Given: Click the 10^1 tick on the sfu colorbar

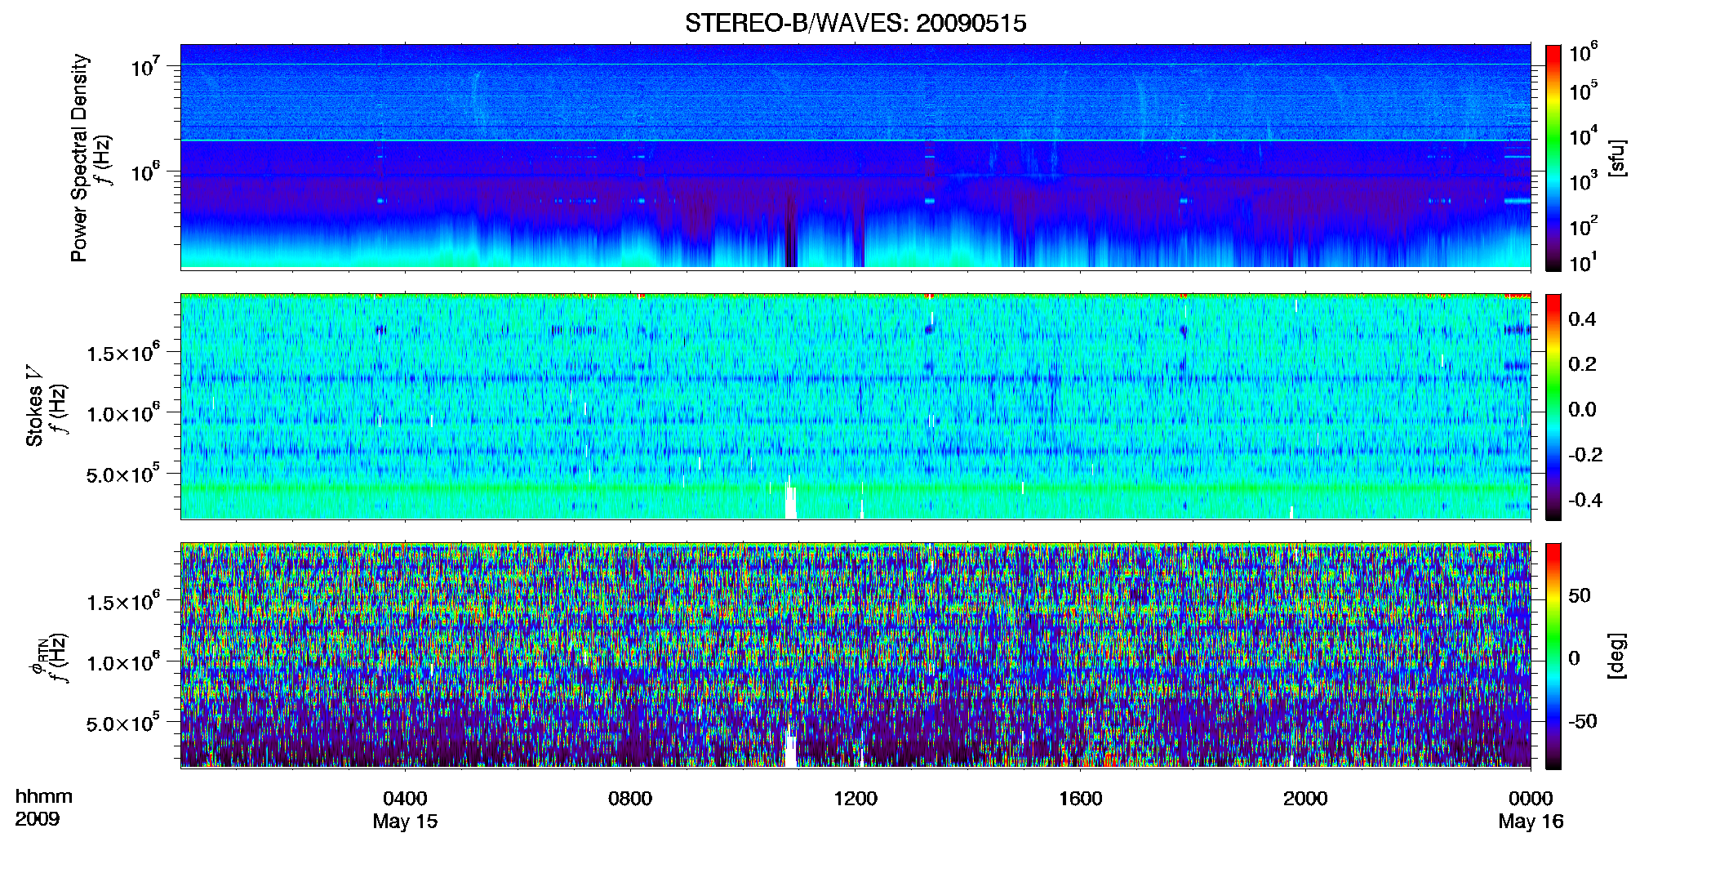Looking at the screenshot, I should (1584, 262).
